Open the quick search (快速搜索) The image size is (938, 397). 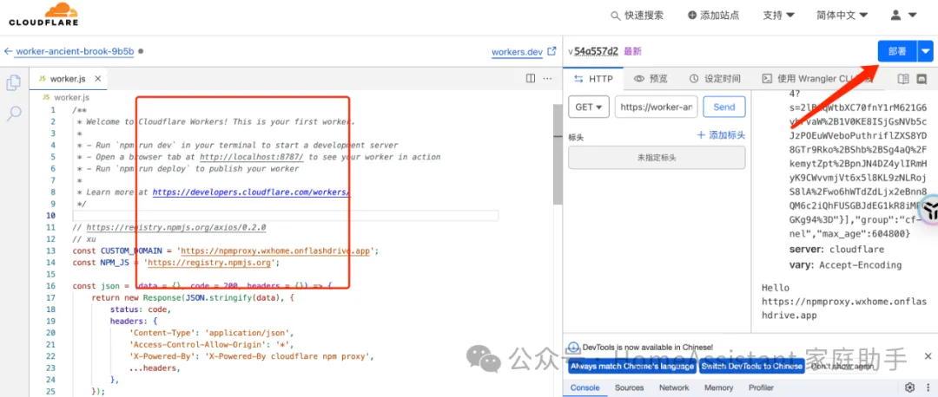point(637,16)
